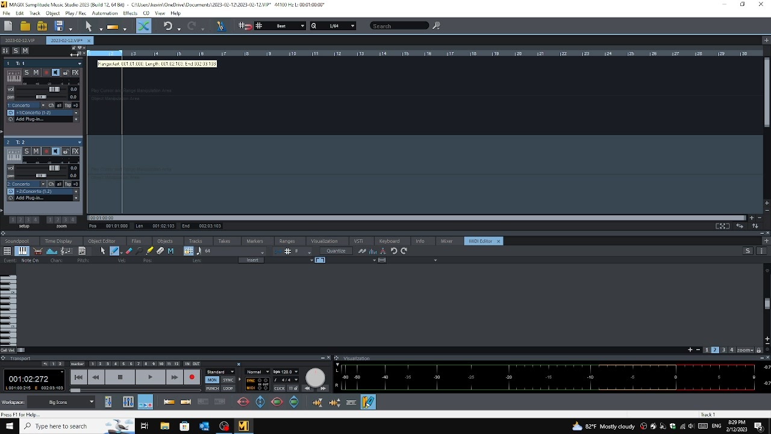
Task: Open the Mixer from the transport bar
Action: pyautogui.click(x=128, y=402)
